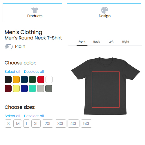
Task: Pick the white color swatch
Action: [49, 79]
